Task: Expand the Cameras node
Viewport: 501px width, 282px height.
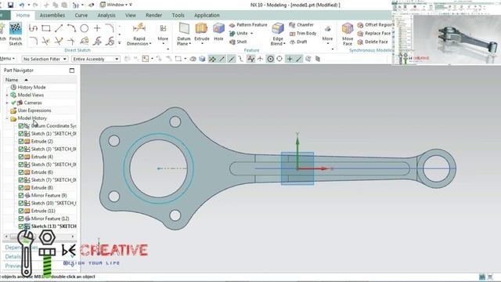Action: coord(7,103)
